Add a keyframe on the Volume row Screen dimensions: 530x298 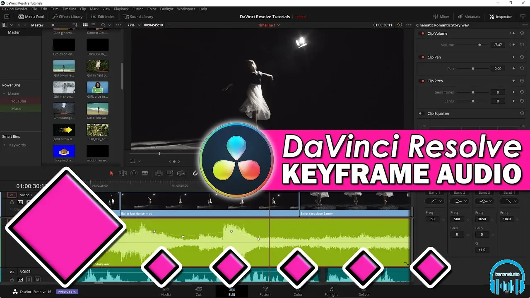click(x=513, y=45)
